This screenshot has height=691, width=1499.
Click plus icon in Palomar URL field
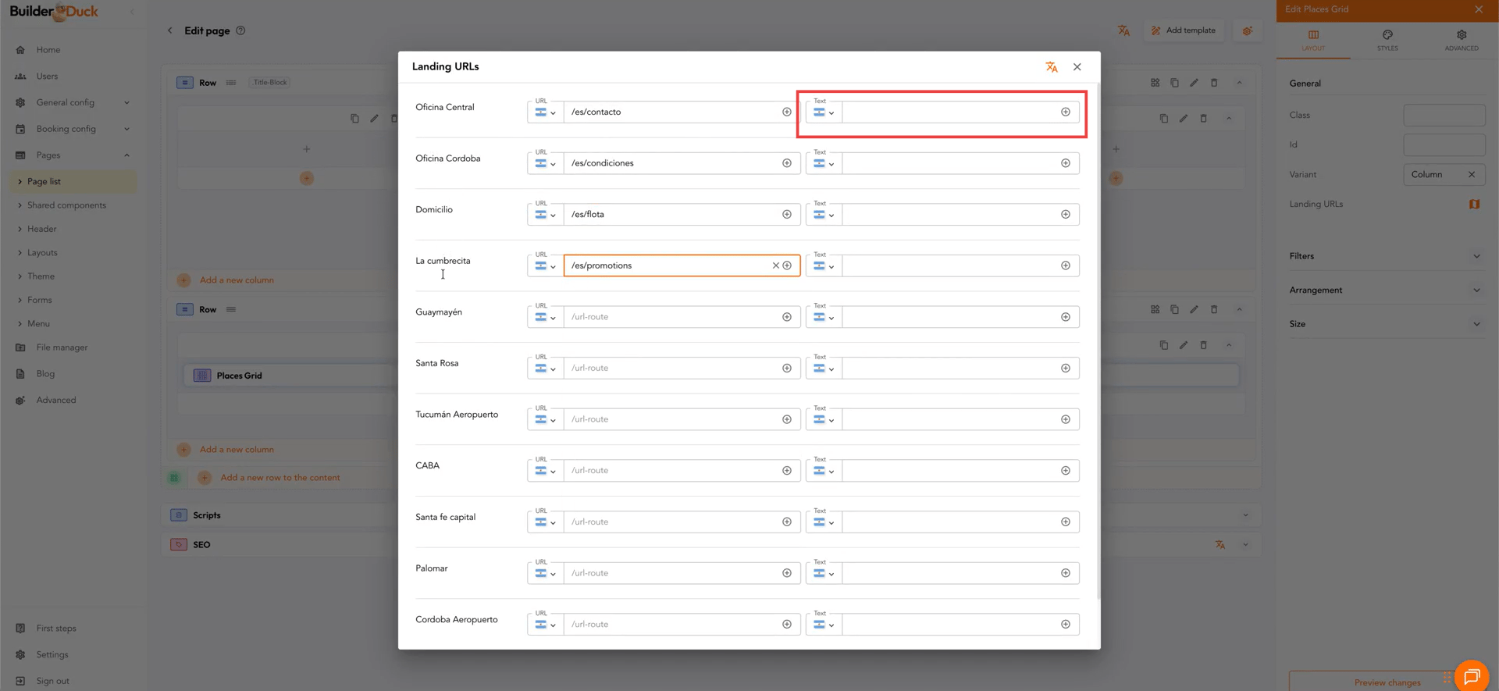point(786,573)
